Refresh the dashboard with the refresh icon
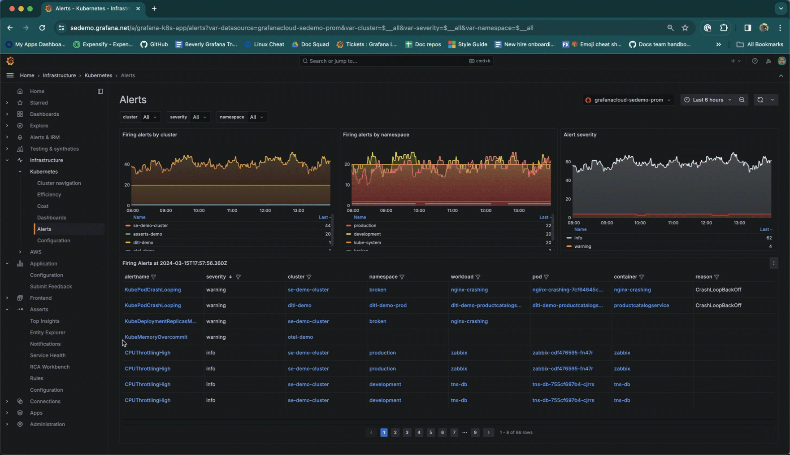 (x=760, y=100)
